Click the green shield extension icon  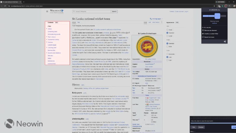(222, 6)
